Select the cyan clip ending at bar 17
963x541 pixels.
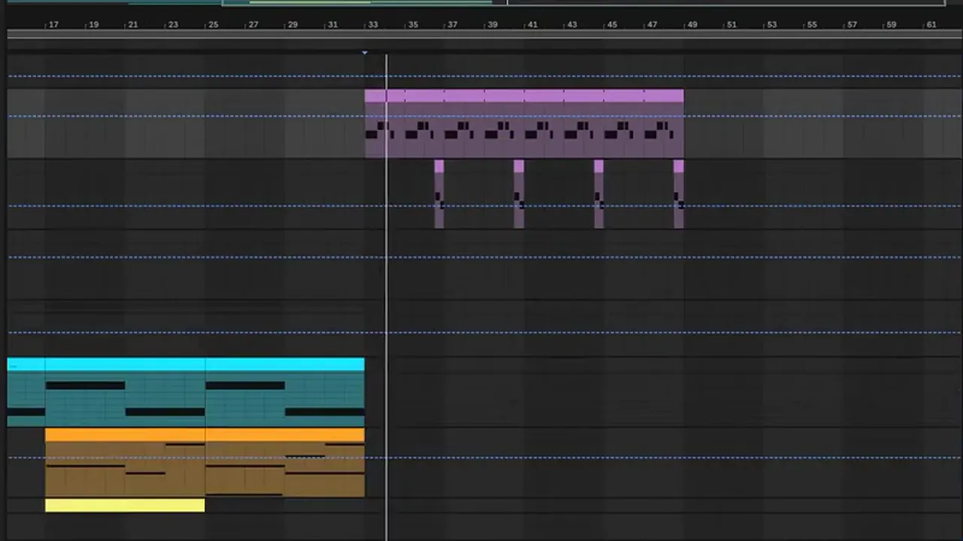(x=26, y=392)
